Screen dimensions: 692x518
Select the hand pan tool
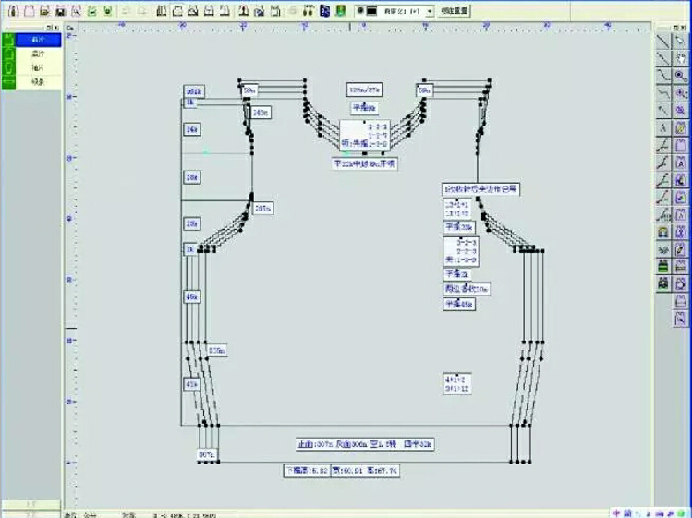[x=682, y=57]
